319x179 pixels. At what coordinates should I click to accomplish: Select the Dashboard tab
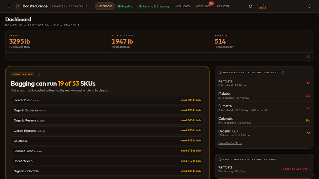tap(105, 6)
